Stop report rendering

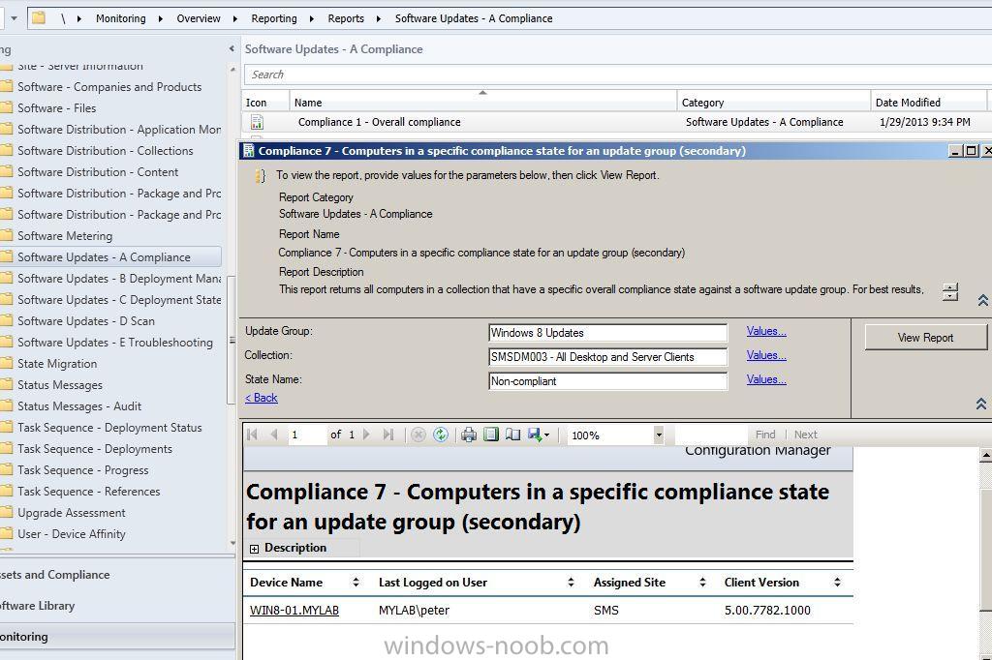tap(418, 435)
